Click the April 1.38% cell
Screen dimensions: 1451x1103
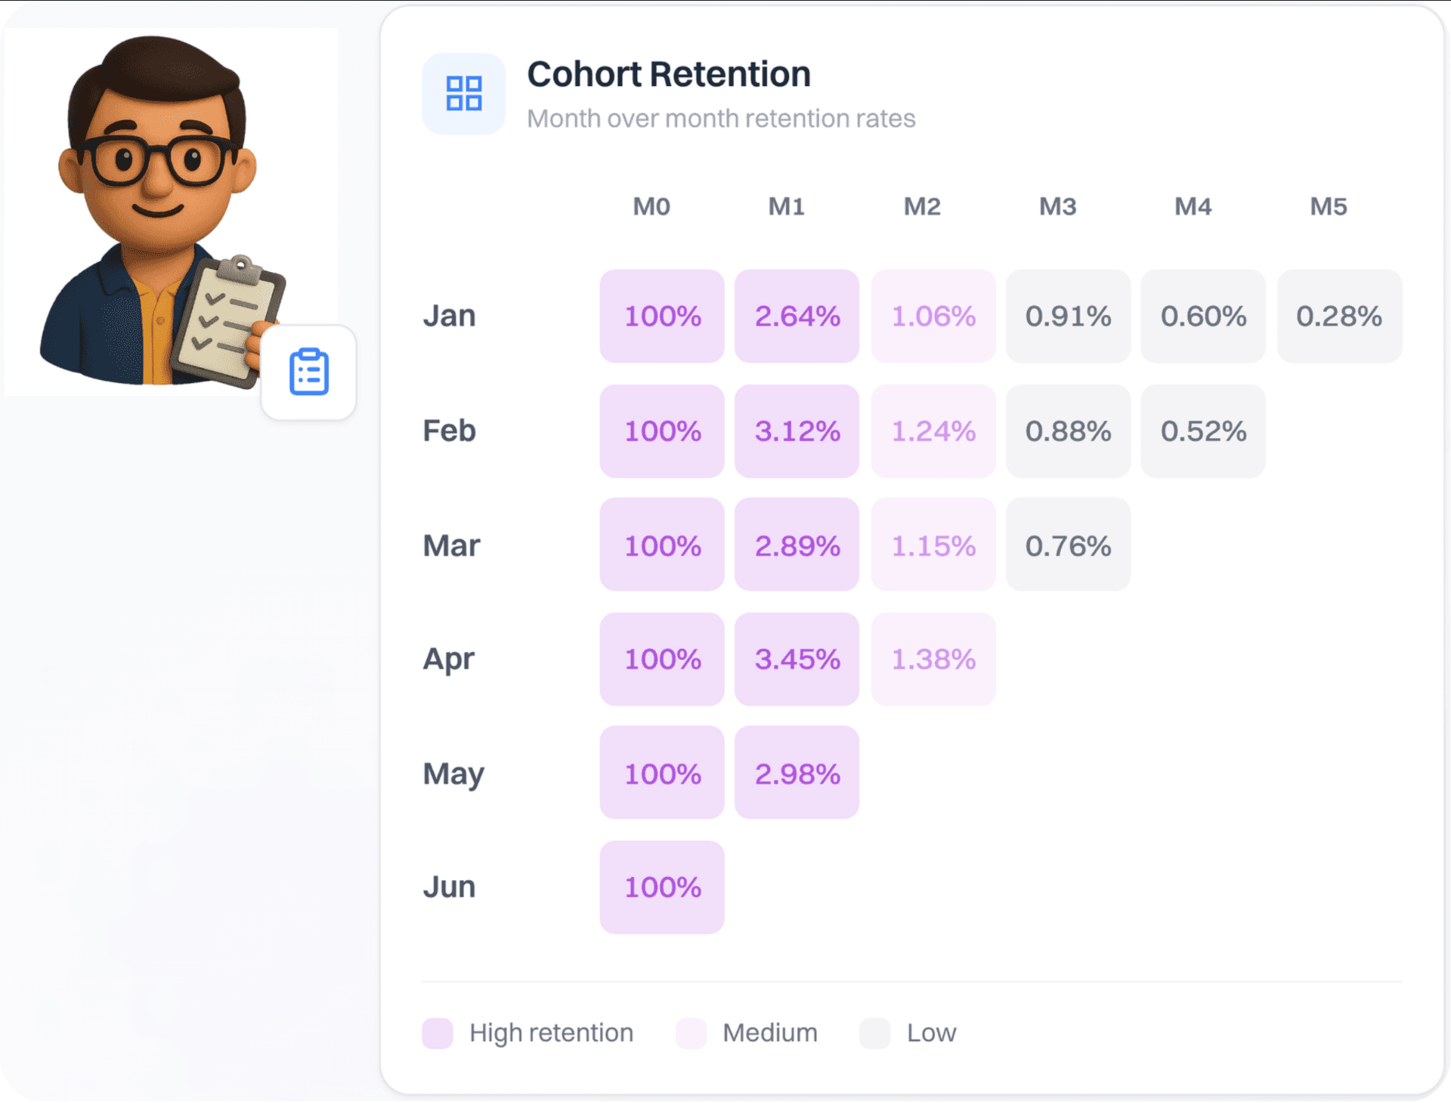[933, 659]
